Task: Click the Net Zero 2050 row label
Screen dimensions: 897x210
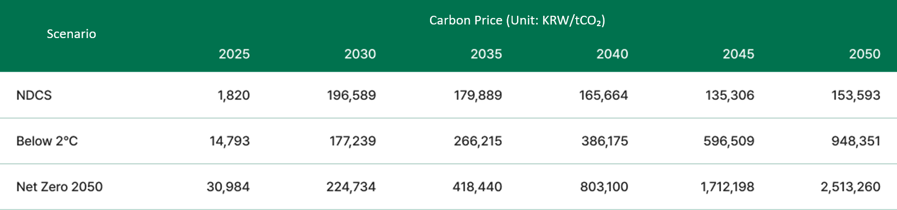Action: click(x=59, y=187)
